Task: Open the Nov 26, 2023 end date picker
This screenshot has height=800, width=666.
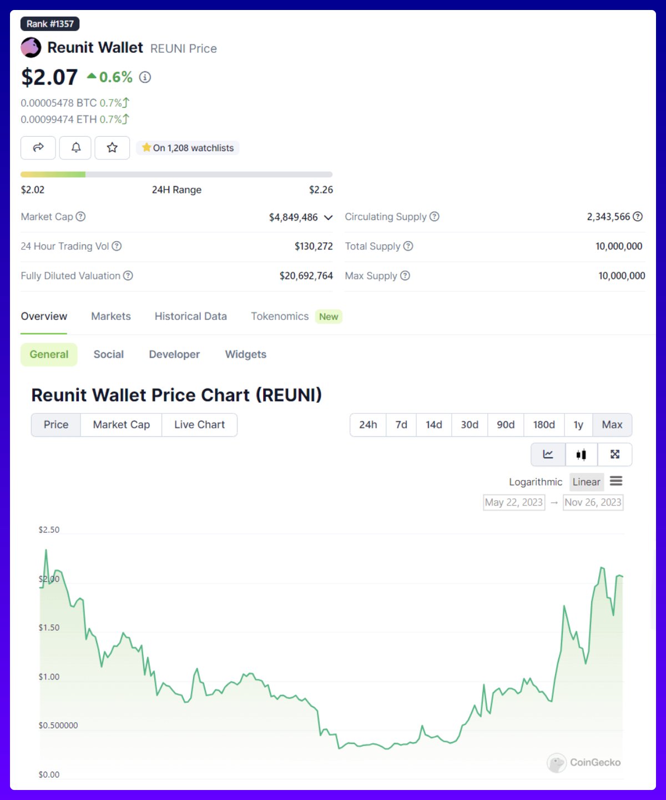Action: [x=593, y=502]
